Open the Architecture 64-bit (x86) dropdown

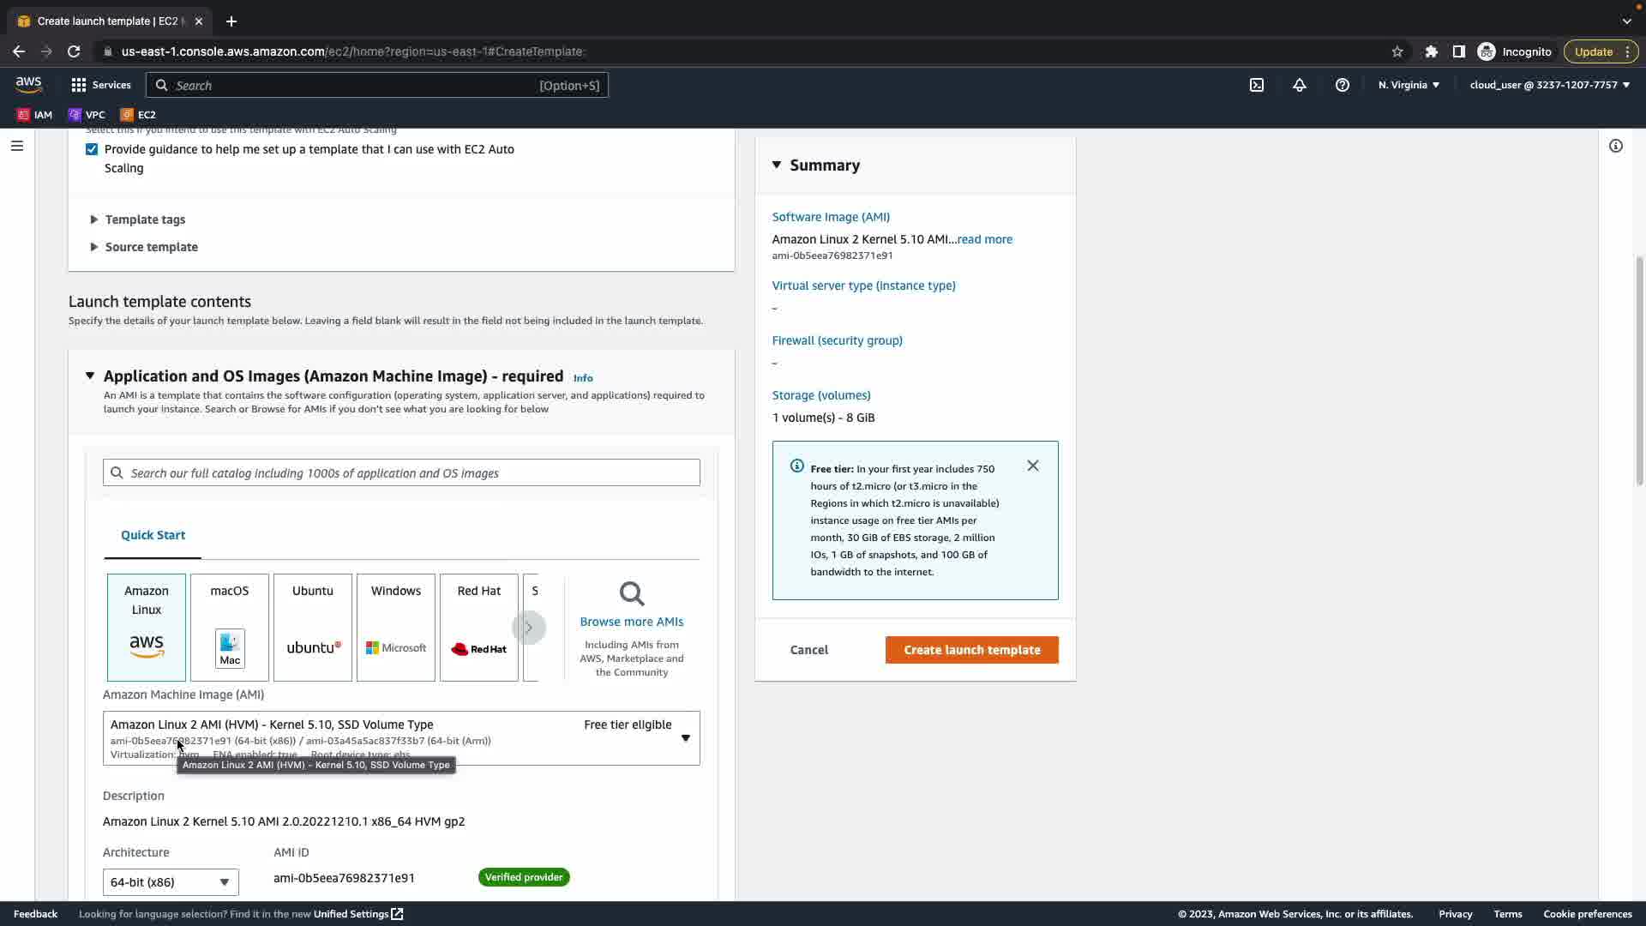click(x=171, y=881)
